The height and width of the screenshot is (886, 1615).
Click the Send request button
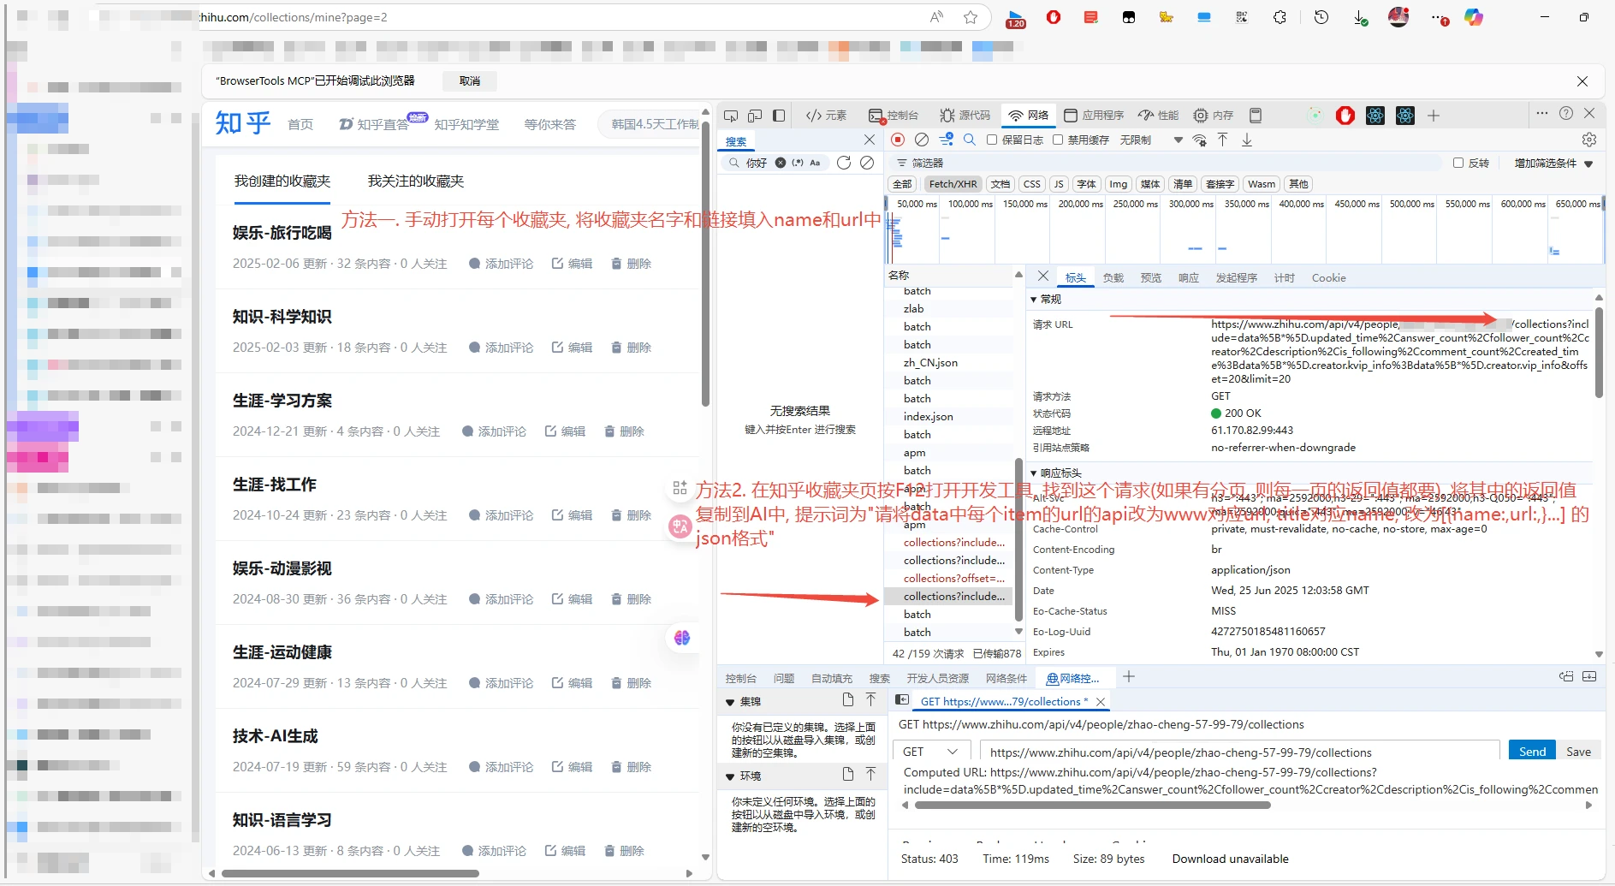point(1532,752)
